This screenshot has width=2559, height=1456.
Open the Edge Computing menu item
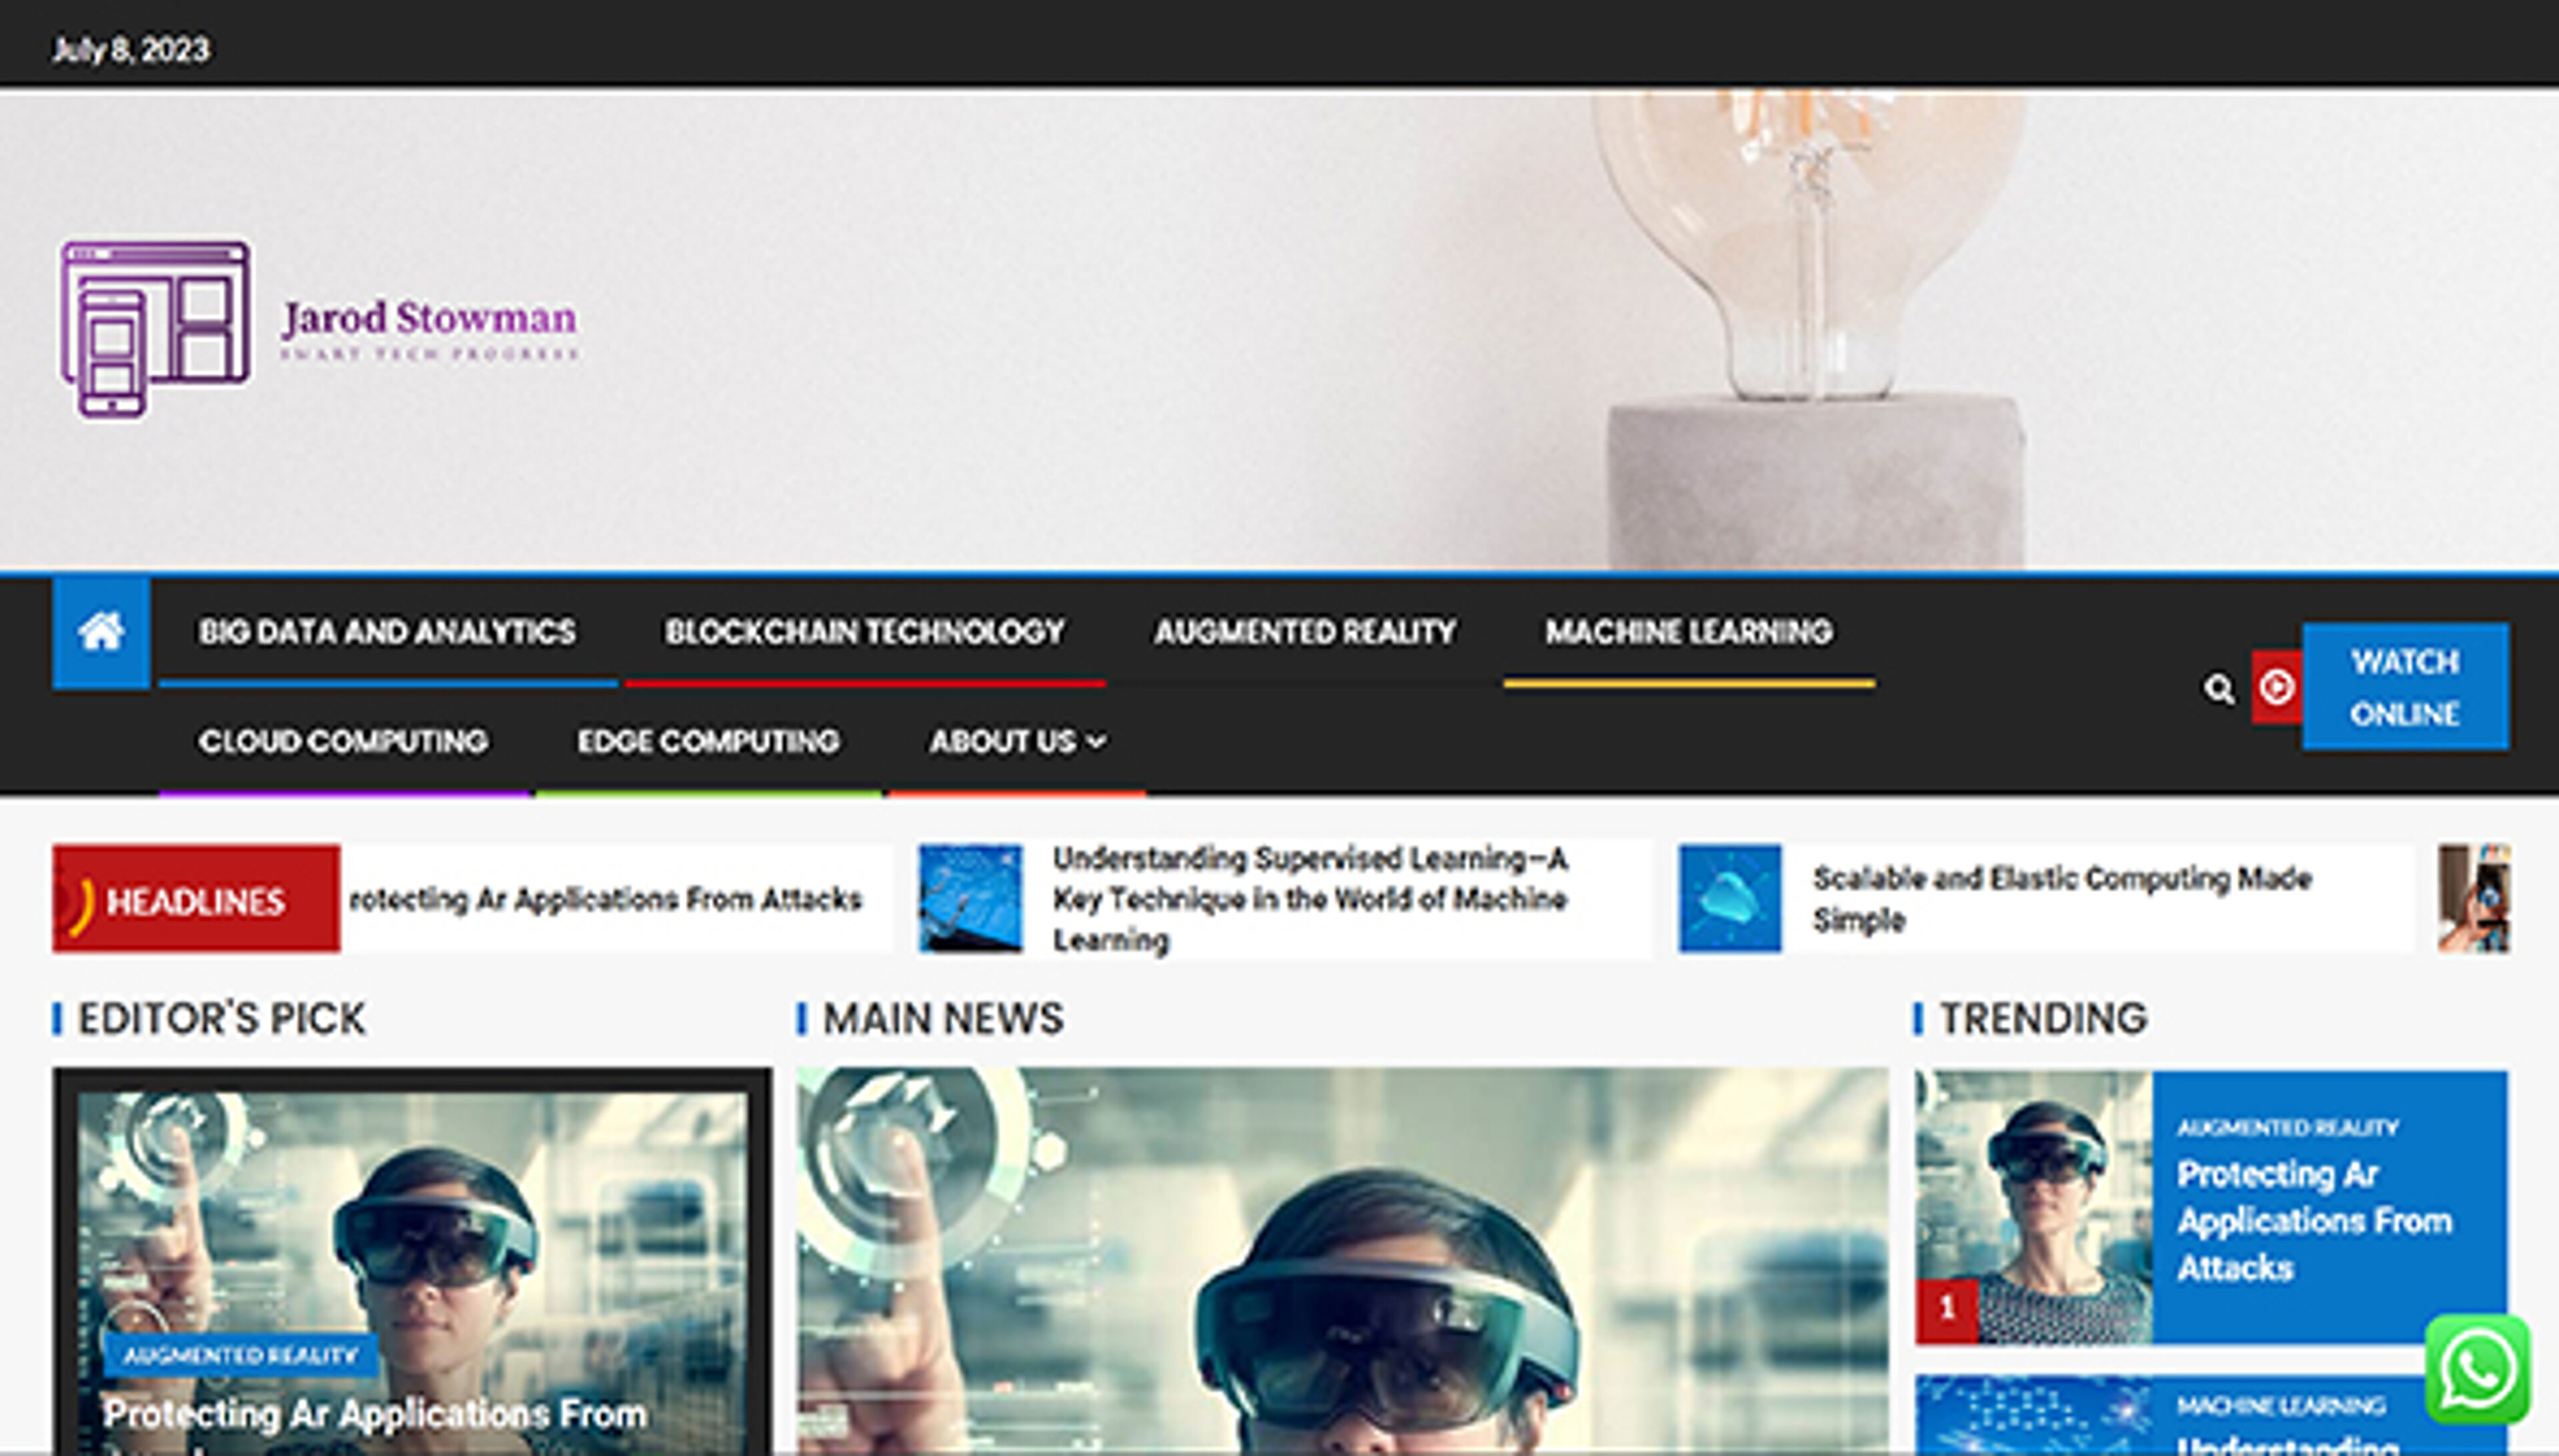click(x=707, y=741)
